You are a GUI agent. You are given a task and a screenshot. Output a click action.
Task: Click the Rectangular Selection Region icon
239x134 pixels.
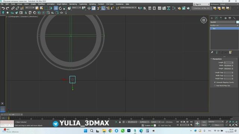[46, 8]
